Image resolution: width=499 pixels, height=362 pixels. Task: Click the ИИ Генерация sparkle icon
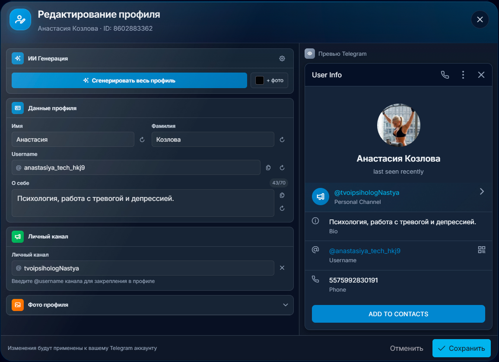coord(18,58)
